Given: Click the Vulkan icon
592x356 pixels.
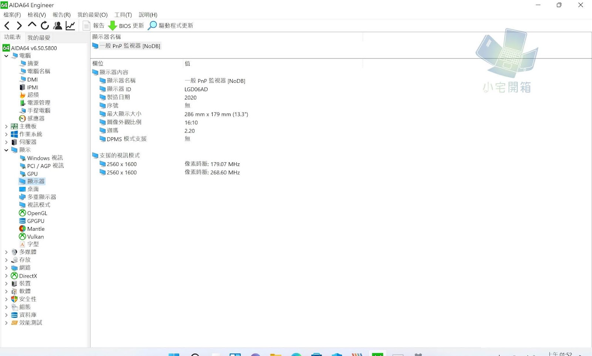Looking at the screenshot, I should 23,237.
